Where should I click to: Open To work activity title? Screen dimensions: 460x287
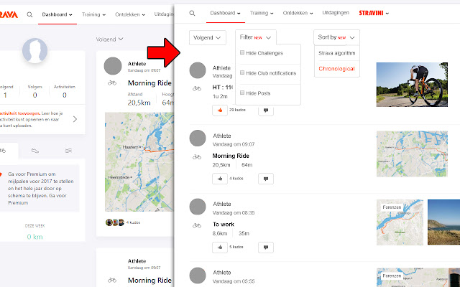[x=224, y=225]
